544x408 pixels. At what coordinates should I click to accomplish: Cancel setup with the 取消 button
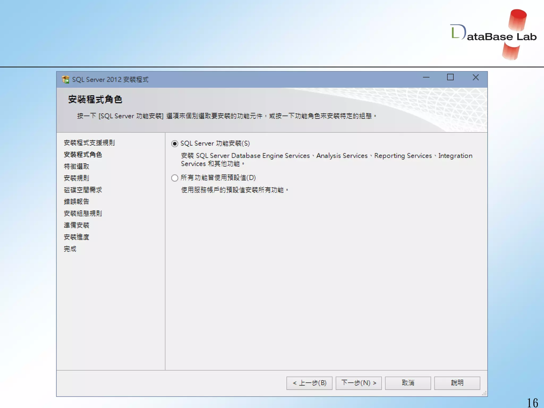pyautogui.click(x=408, y=383)
